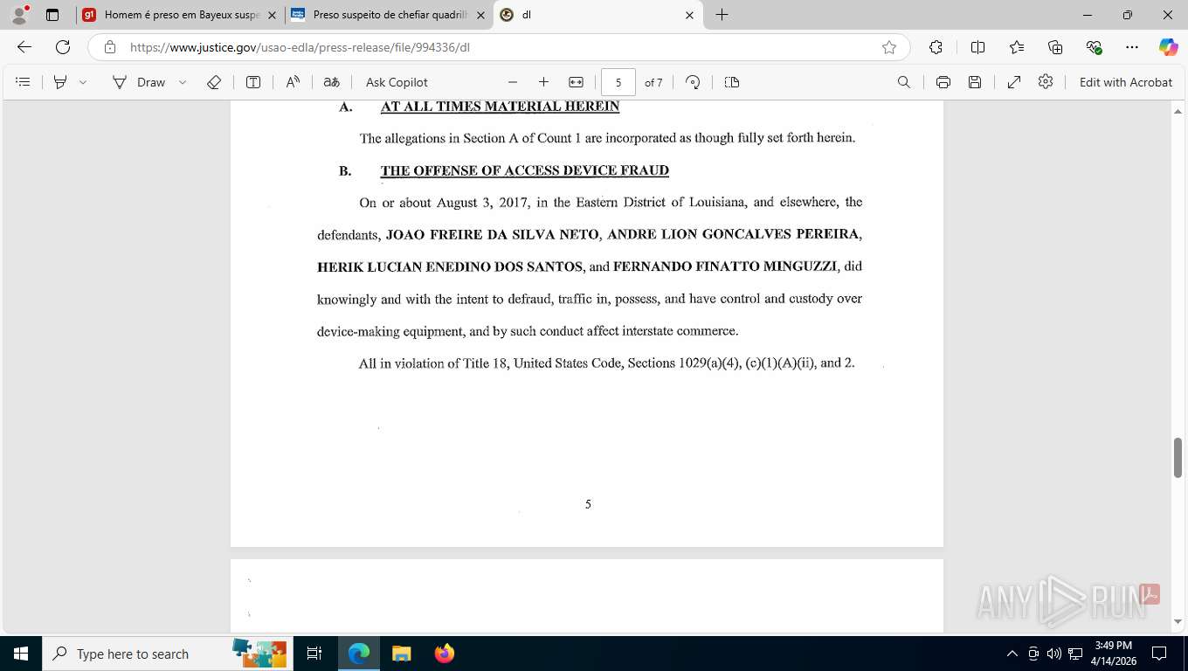Zoom in the PDF with plus button

point(543,82)
